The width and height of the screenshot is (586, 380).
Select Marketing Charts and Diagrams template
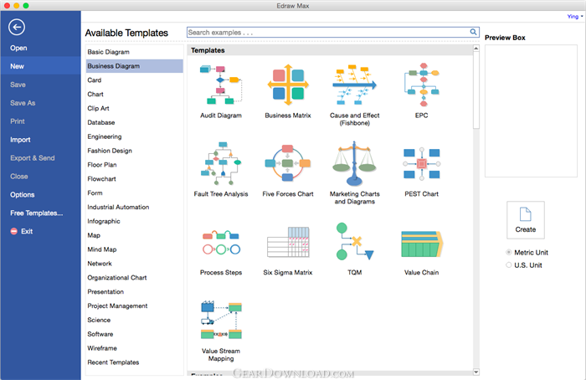pyautogui.click(x=355, y=163)
